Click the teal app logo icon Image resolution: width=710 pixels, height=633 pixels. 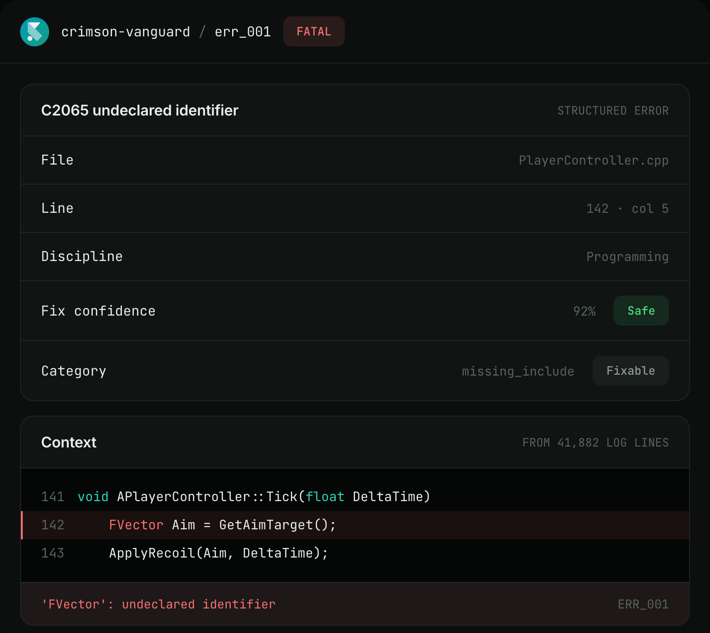pyautogui.click(x=35, y=32)
